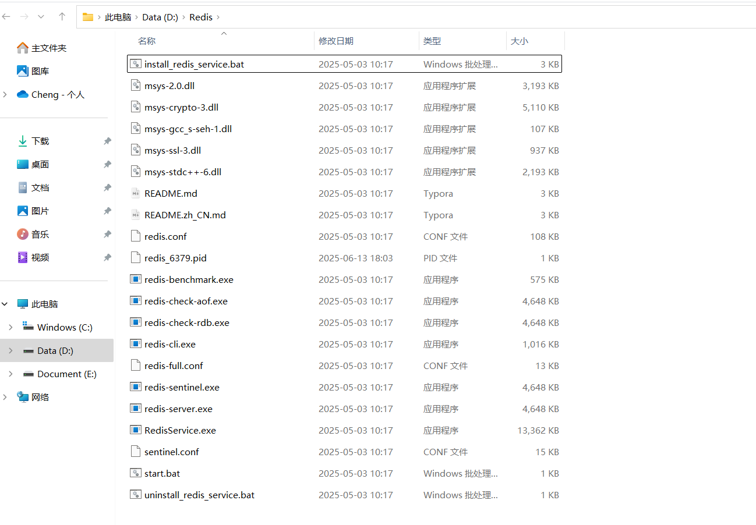The image size is (756, 525).
Task: Click 此电脑 in the address breadcrumb
Action: [118, 17]
